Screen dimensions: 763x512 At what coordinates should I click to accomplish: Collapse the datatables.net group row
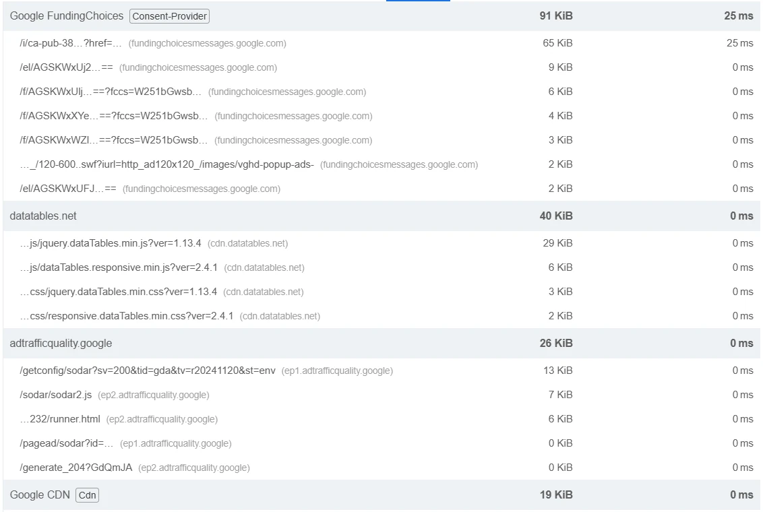[43, 216]
